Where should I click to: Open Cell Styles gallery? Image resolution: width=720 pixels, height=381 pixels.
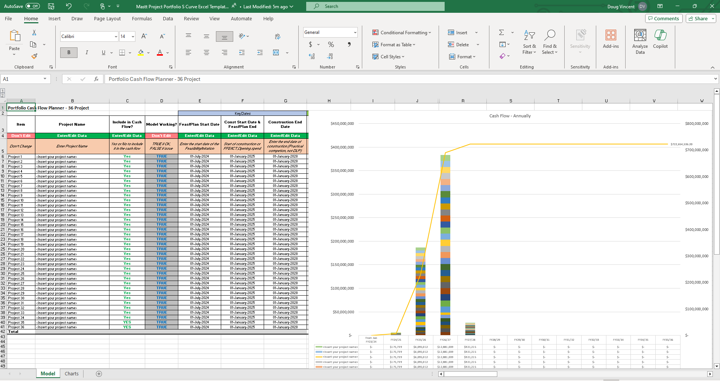point(388,56)
